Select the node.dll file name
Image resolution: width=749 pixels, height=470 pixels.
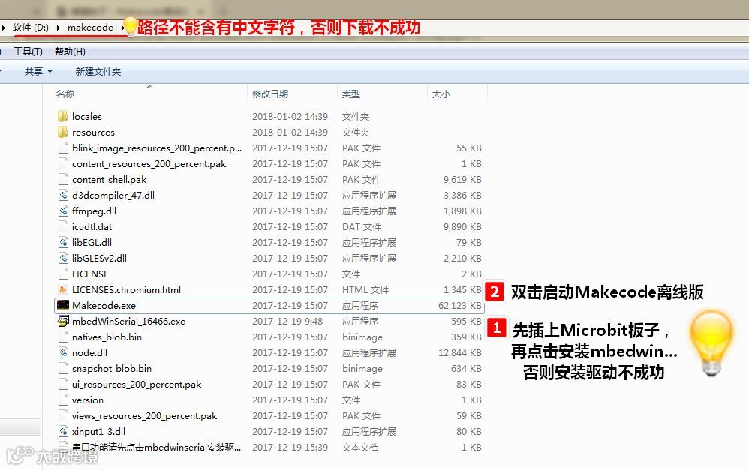(89, 352)
